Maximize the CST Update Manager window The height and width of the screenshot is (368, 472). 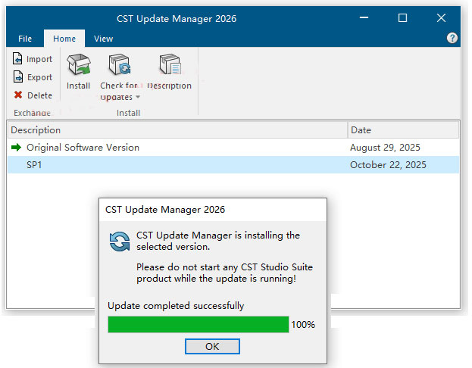tap(403, 17)
